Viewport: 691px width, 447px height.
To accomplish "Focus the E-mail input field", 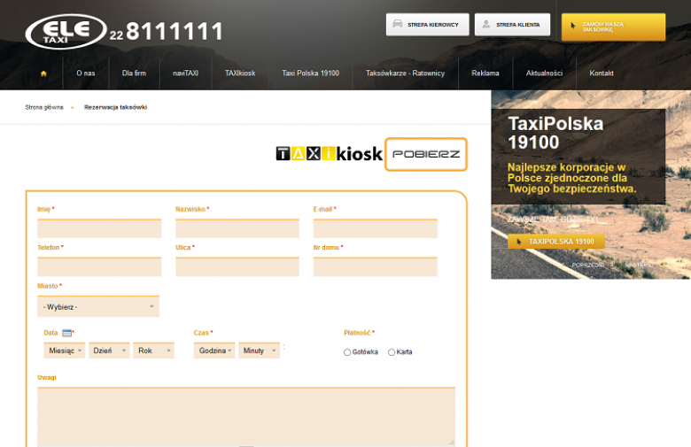I will [375, 228].
